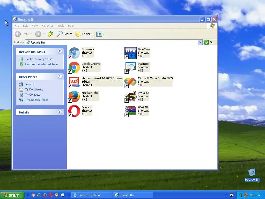Launch Firefox from Quick Launch
Image resolution: width=265 pixels, height=199 pixels.
[45, 195]
